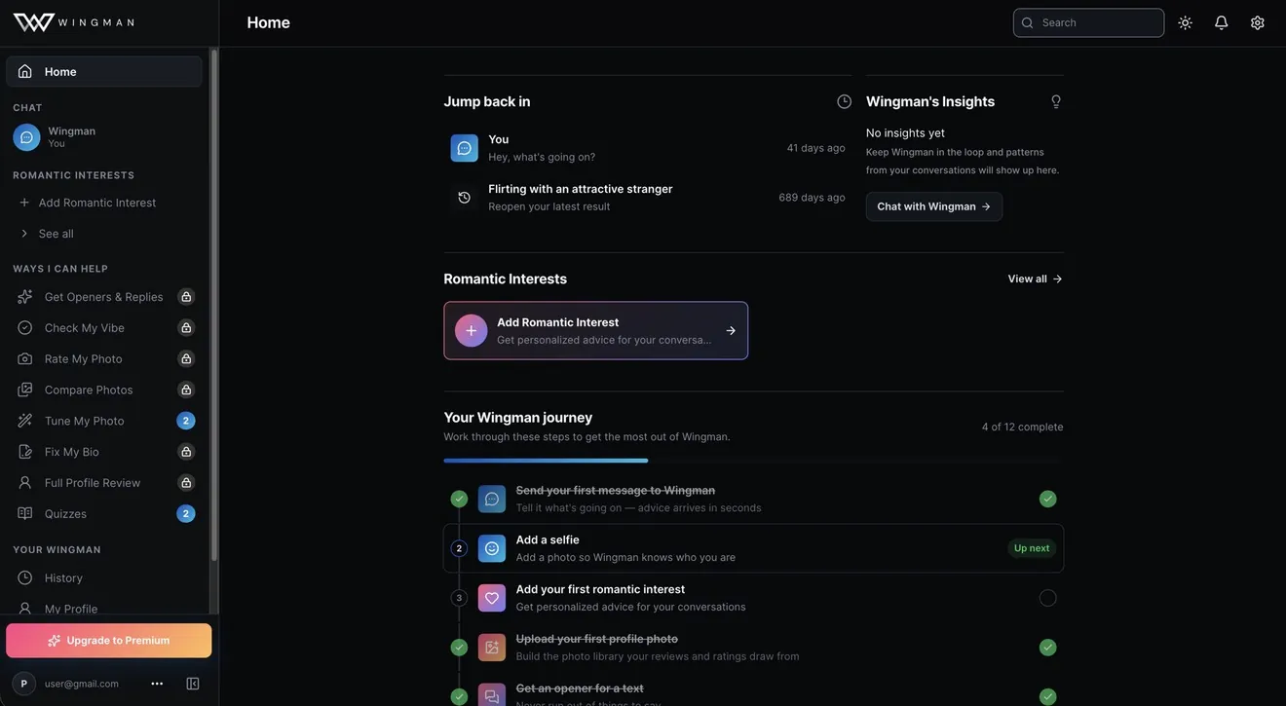Open the settings gear
The width and height of the screenshot is (1286, 706).
click(1258, 22)
